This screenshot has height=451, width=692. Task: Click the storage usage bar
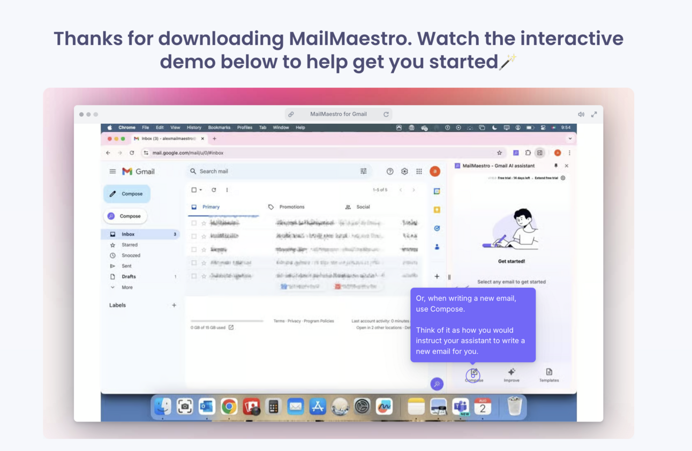point(227,321)
